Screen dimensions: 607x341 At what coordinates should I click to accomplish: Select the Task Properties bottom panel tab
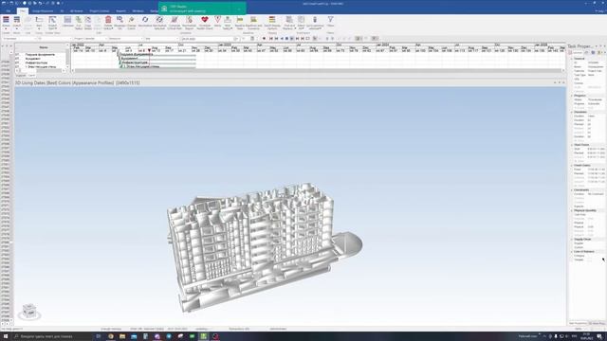(578, 323)
